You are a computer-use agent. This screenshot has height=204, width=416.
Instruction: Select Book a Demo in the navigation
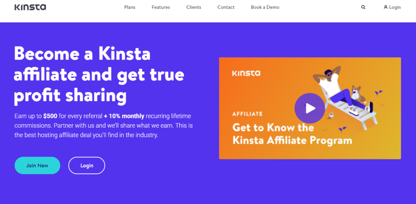[x=265, y=7]
